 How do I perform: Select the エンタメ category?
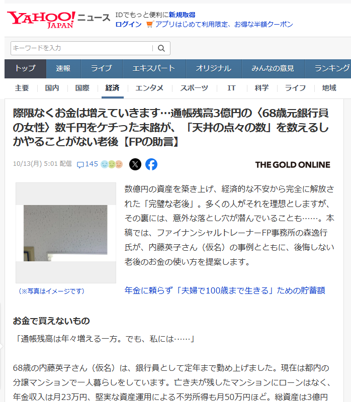coord(149,88)
